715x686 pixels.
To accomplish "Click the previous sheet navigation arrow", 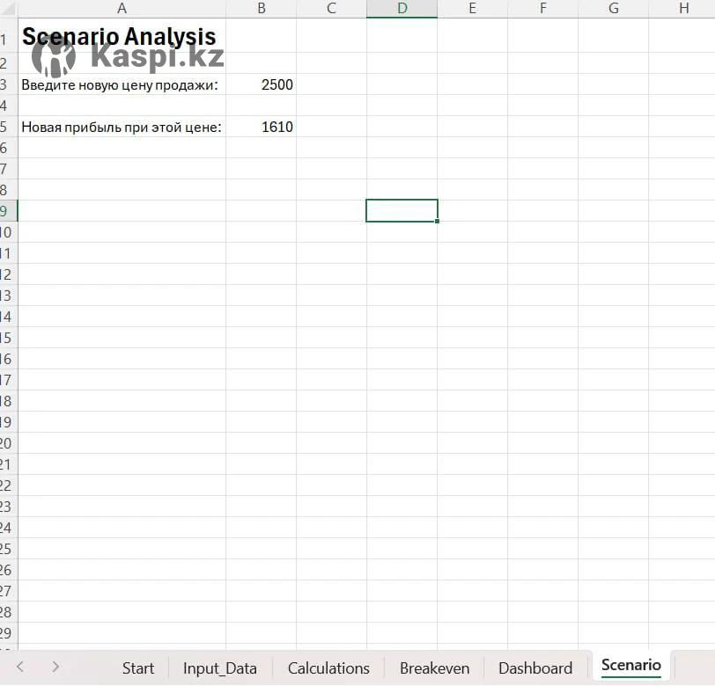I will coord(20,667).
